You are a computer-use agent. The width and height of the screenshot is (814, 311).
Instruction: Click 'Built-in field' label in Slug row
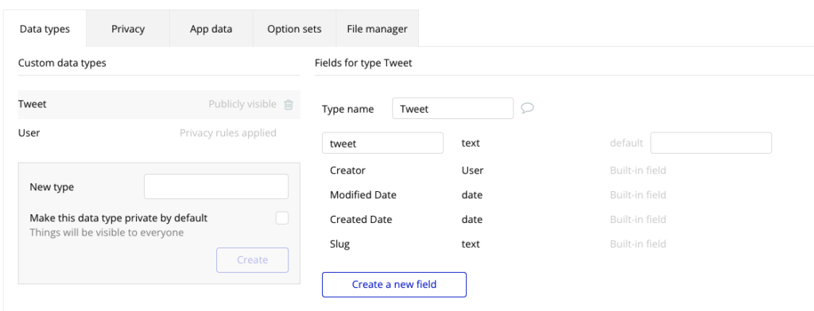pyautogui.click(x=638, y=244)
